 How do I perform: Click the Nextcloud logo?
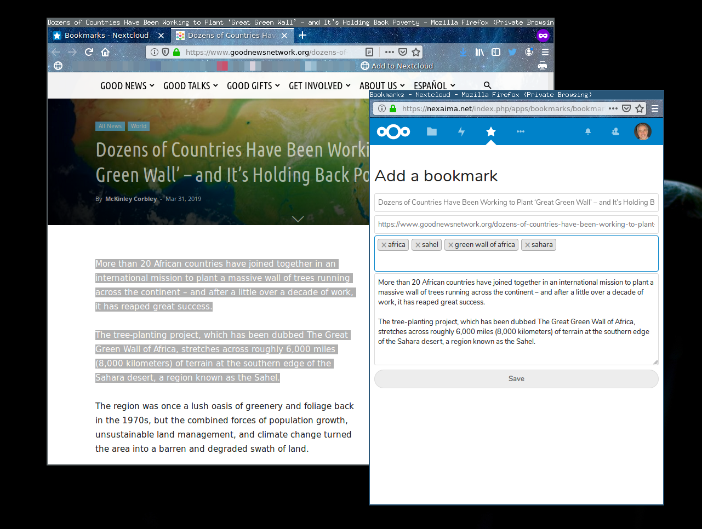(393, 131)
